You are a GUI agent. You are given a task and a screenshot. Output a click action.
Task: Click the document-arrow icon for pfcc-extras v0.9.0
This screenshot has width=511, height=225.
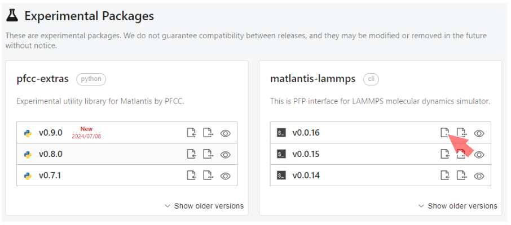(x=191, y=133)
